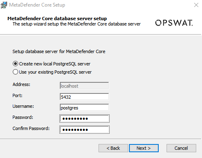Click the database server setup heading

(57, 19)
